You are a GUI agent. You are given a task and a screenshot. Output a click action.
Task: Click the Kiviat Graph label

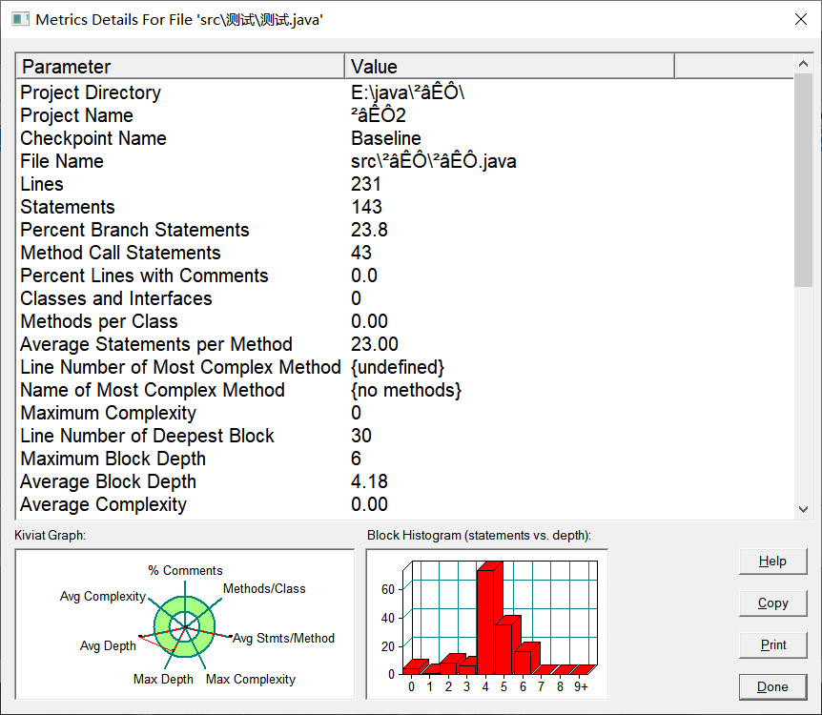50,535
